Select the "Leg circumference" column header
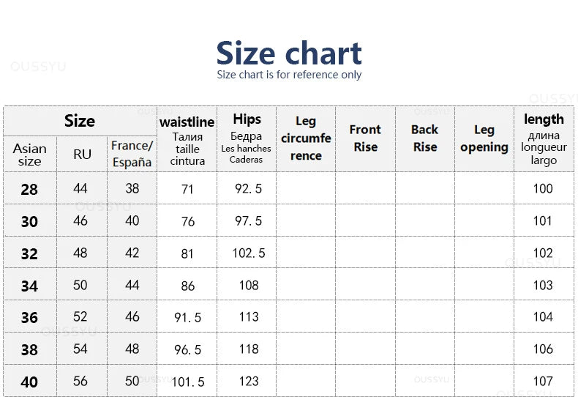Viewport: 578px width, 397px height. (x=306, y=138)
